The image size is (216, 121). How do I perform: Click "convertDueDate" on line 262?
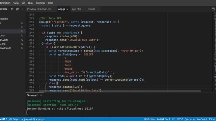(116, 80)
